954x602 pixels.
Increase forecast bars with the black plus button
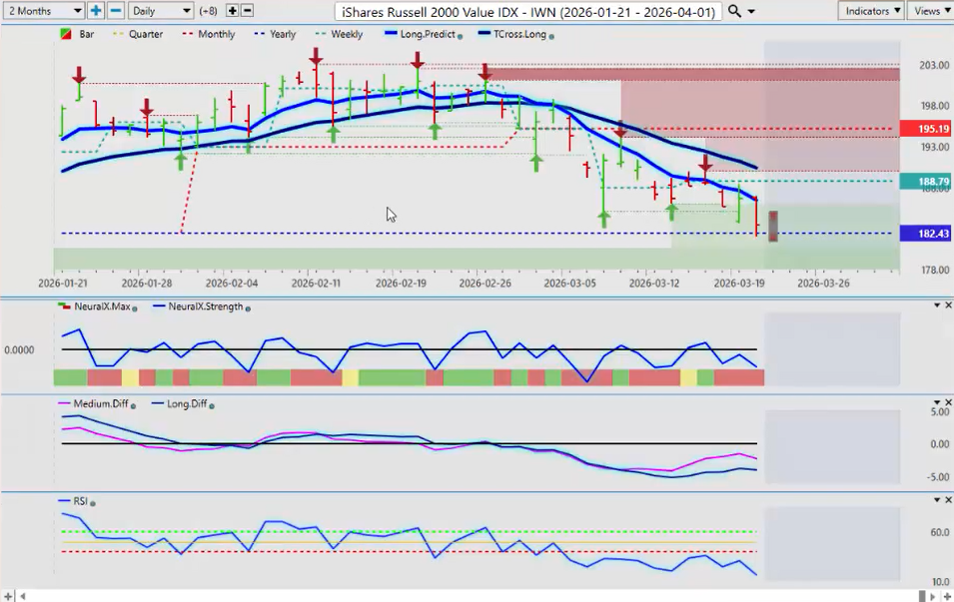pos(233,11)
